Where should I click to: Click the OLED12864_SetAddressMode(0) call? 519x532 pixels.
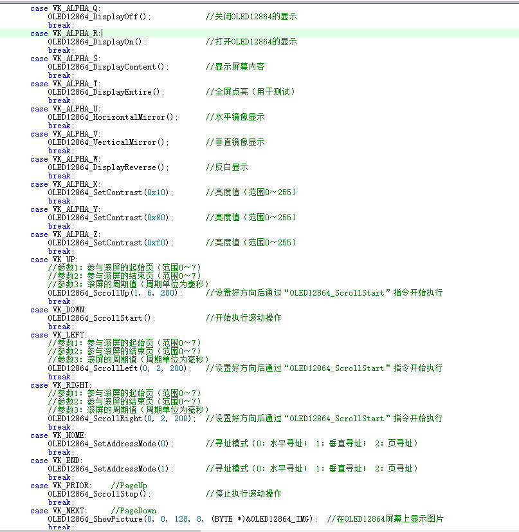tap(111, 444)
